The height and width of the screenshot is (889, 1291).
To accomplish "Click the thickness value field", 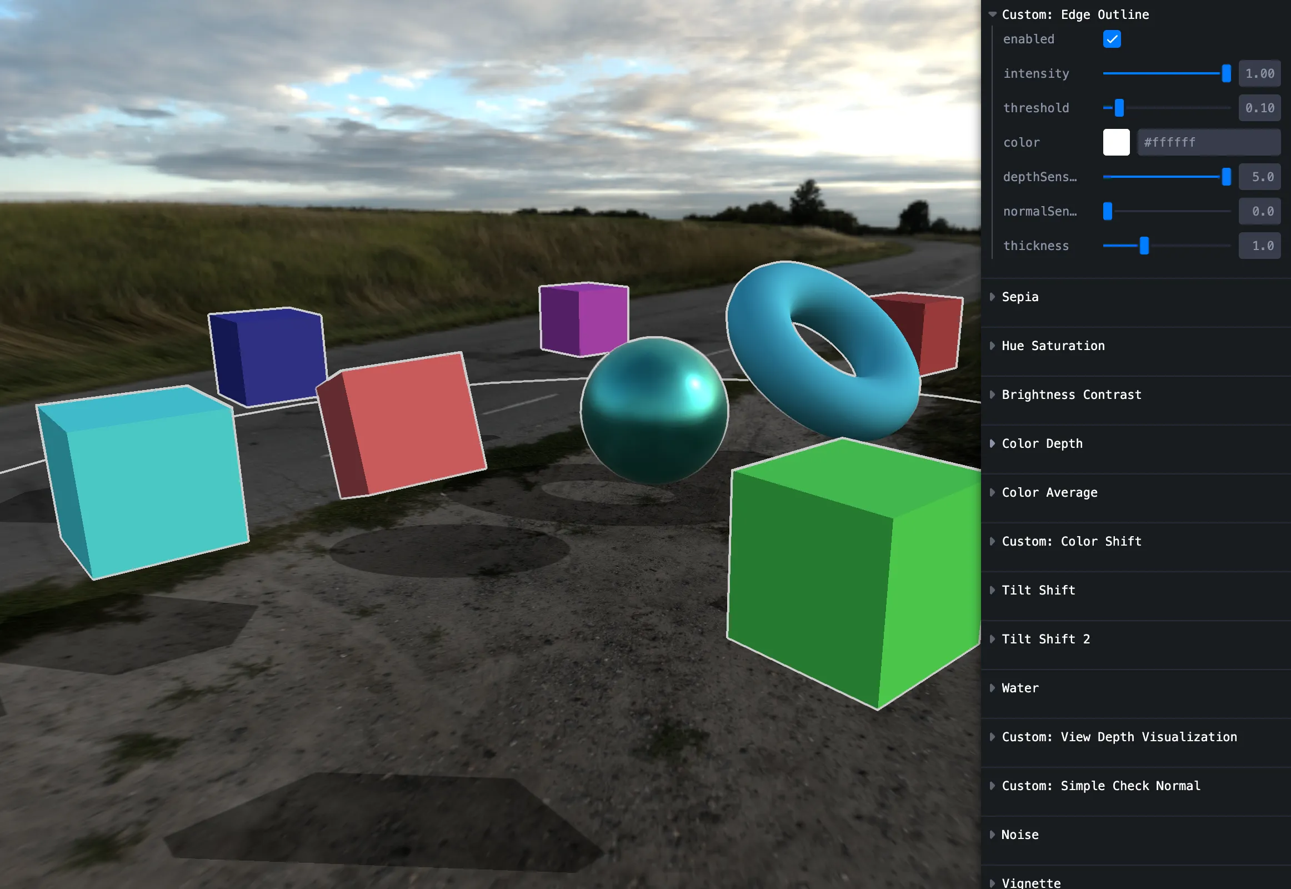I will [x=1259, y=246].
